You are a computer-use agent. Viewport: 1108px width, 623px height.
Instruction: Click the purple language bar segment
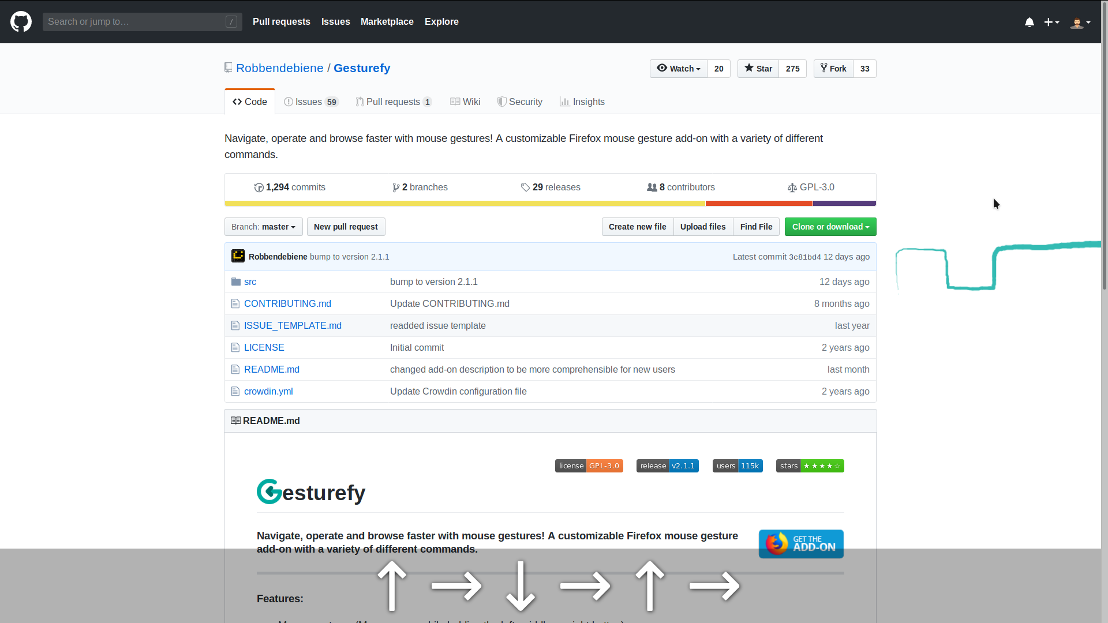[844, 204]
